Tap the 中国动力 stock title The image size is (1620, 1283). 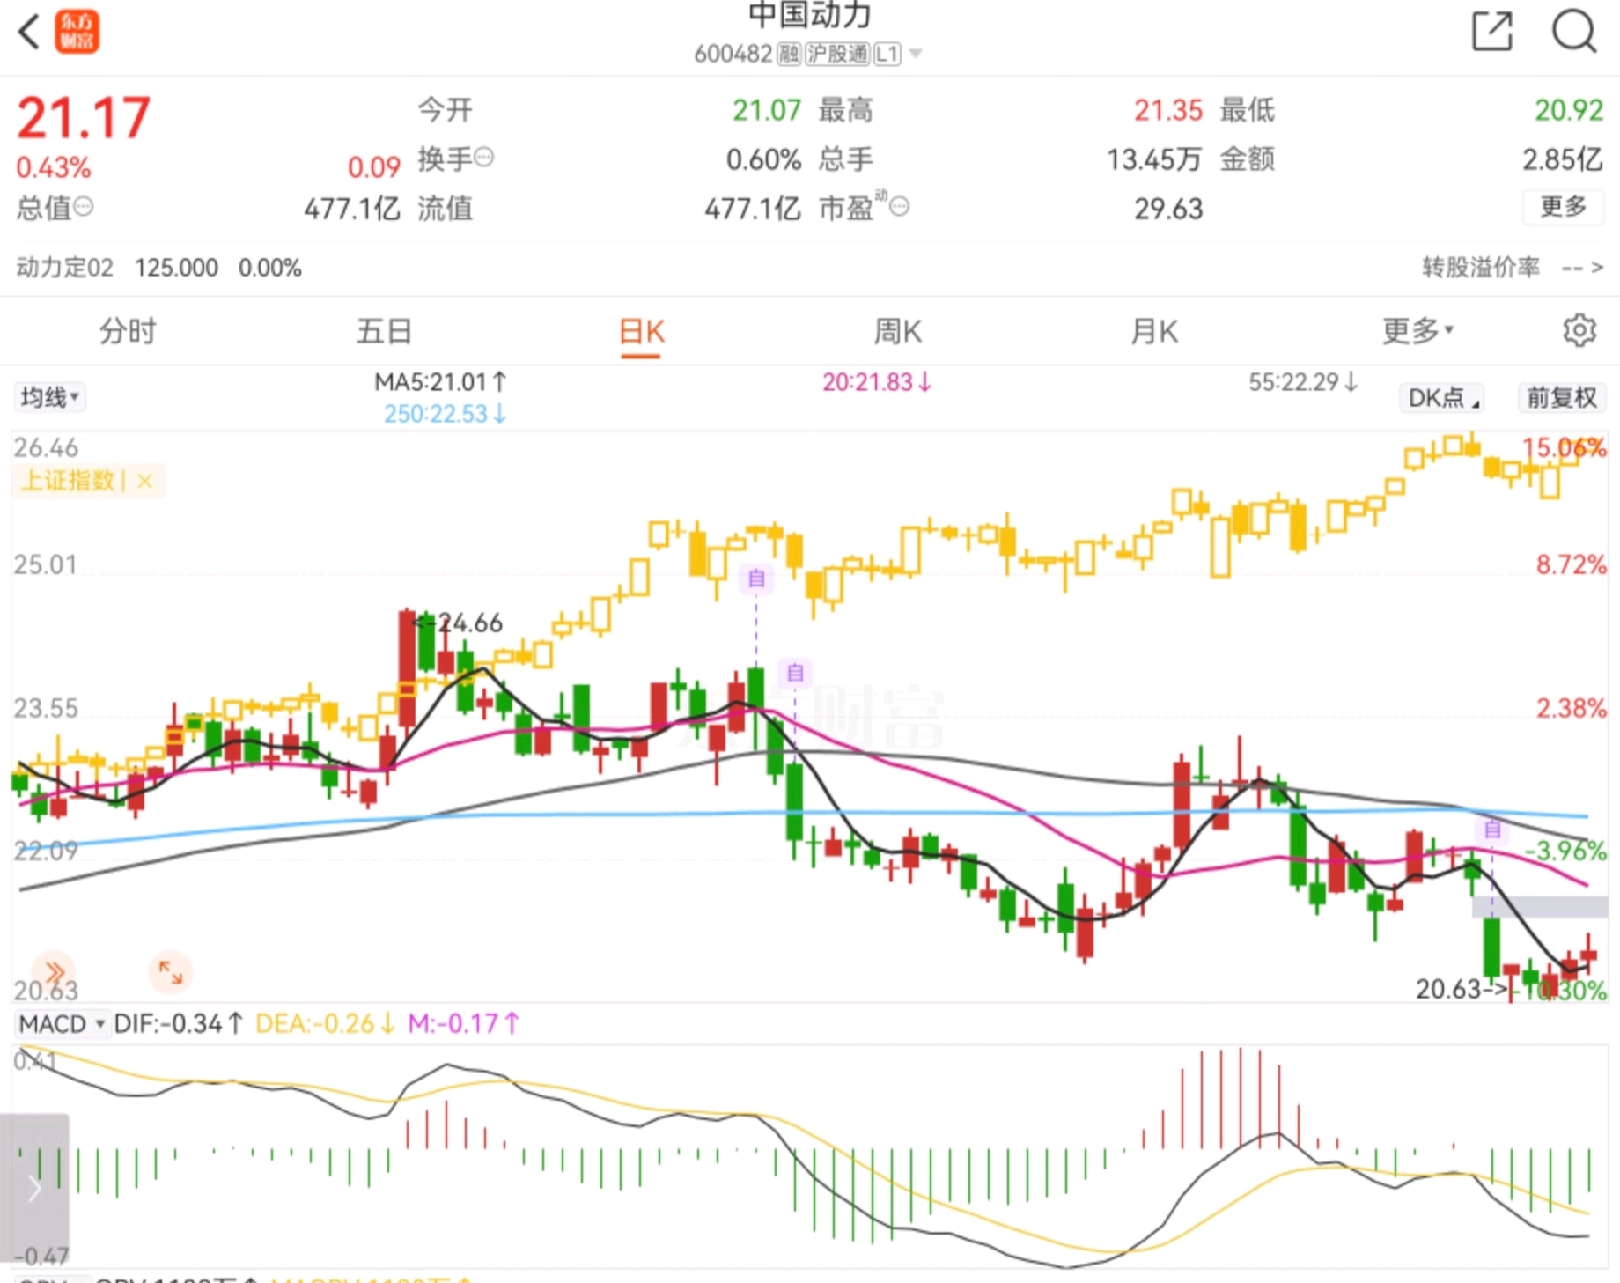point(809,14)
